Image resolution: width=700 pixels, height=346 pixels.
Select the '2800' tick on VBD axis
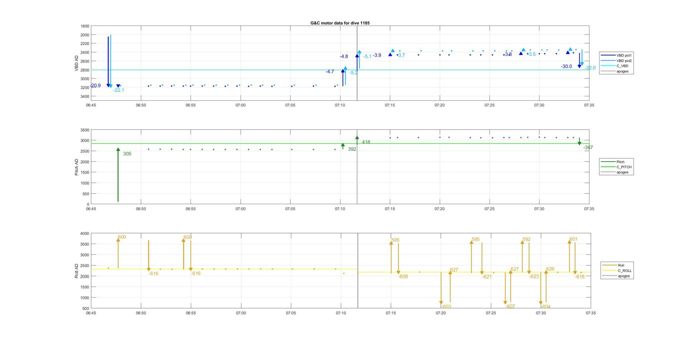coord(85,70)
